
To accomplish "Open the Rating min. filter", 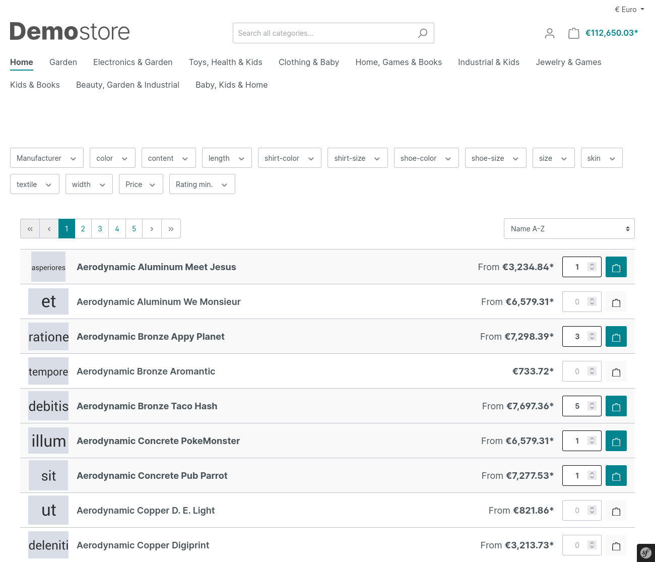I will pyautogui.click(x=202, y=184).
